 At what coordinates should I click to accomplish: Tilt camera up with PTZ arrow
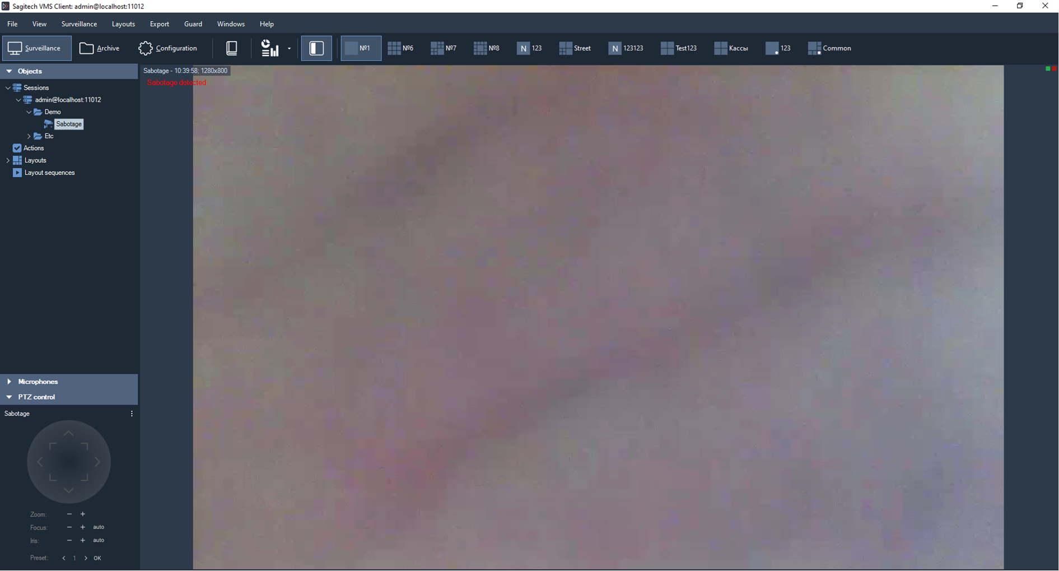pyautogui.click(x=68, y=434)
